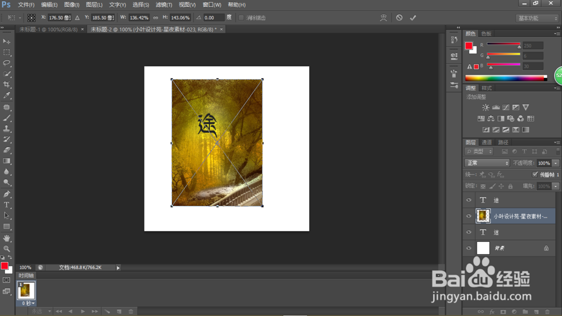Add a Curves adjustment layer
This screenshot has width=562, height=316.
506,107
